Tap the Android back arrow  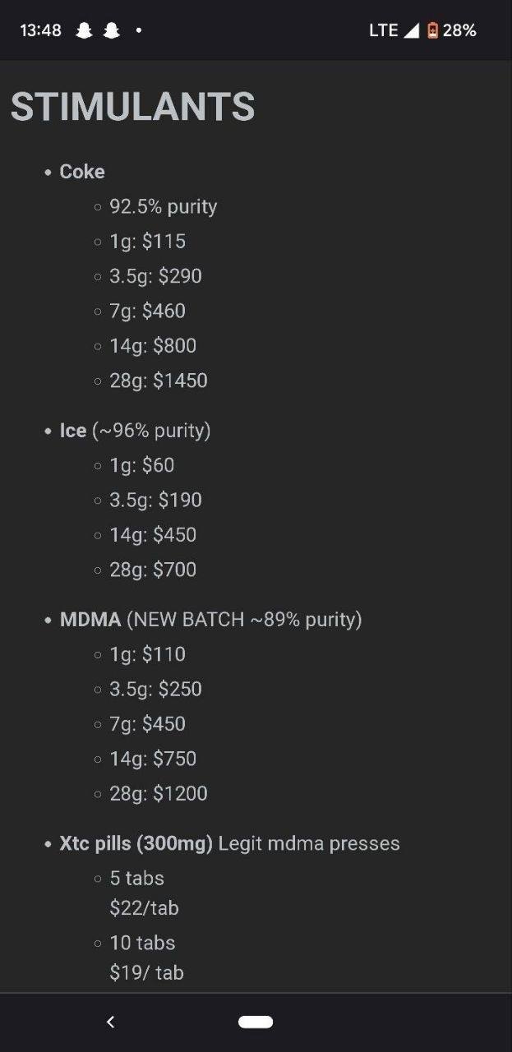[111, 1022]
